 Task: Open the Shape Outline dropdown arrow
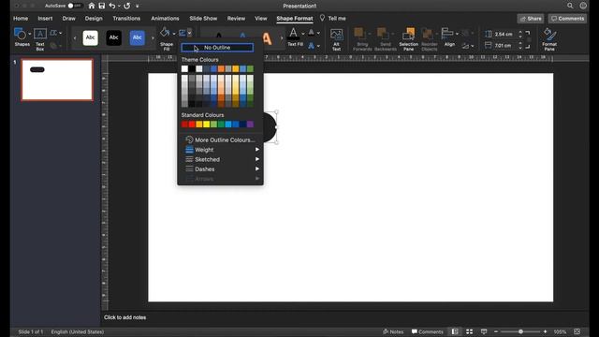189,34
